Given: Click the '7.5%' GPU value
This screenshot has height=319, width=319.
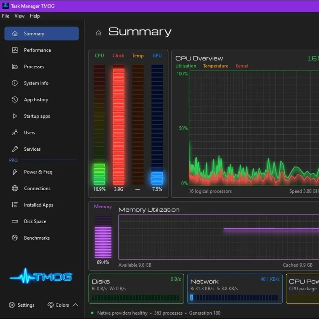Looking at the screenshot, I should point(157,189).
